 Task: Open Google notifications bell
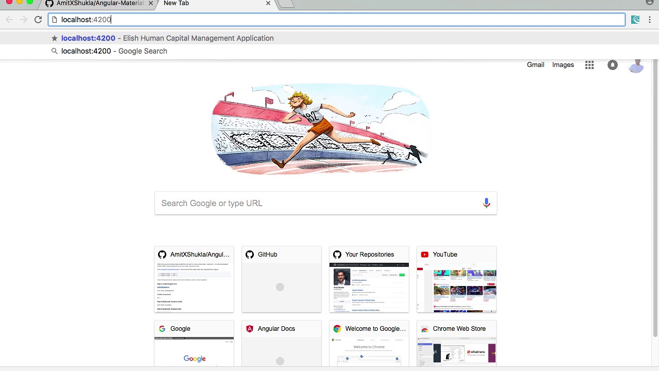tap(613, 65)
